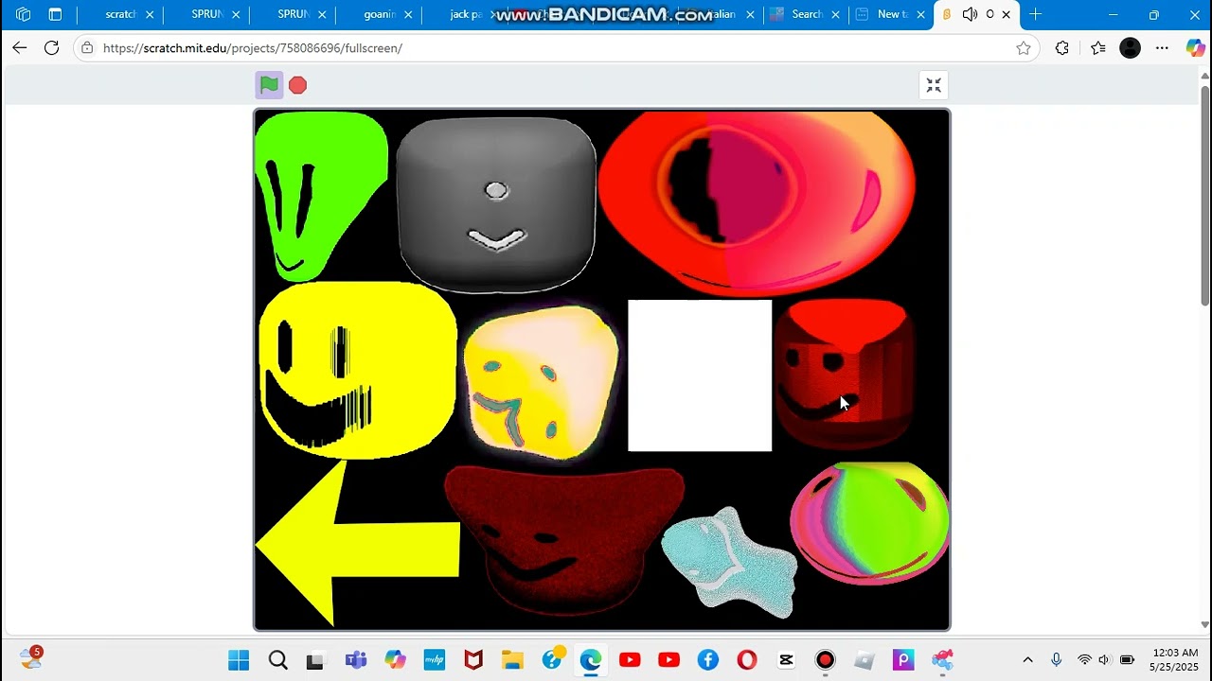Click the blank white square sprite

[x=700, y=375]
